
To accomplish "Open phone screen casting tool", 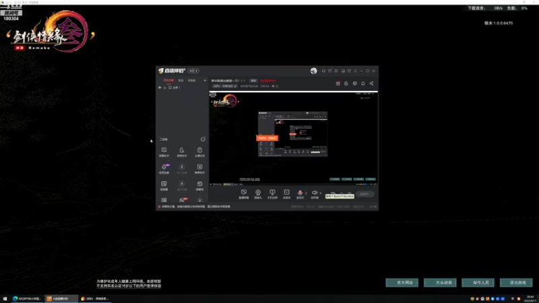I will pyautogui.click(x=272, y=194).
